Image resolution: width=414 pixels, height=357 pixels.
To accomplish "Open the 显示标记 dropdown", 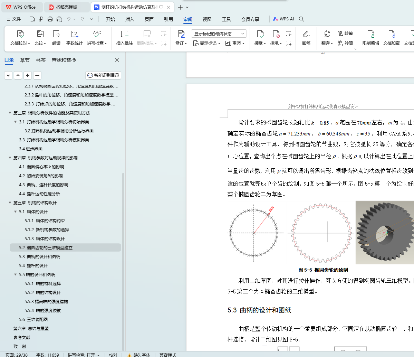I will tap(207, 43).
